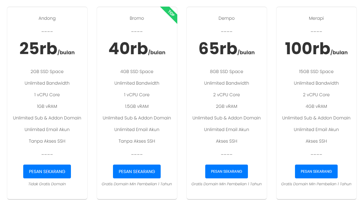The width and height of the screenshot is (359, 200).
Task: Select the 40rb/bulan price text
Action: coord(137,49)
